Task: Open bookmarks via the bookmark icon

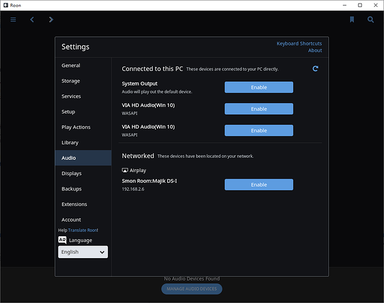Action: click(x=352, y=19)
